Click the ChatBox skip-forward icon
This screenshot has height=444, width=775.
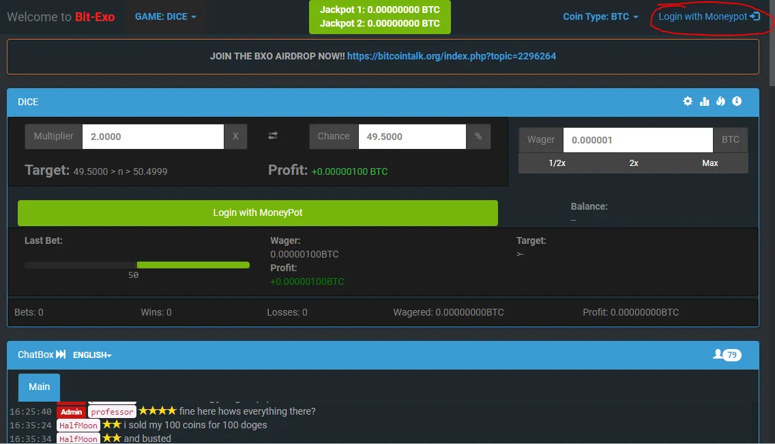[x=61, y=355]
